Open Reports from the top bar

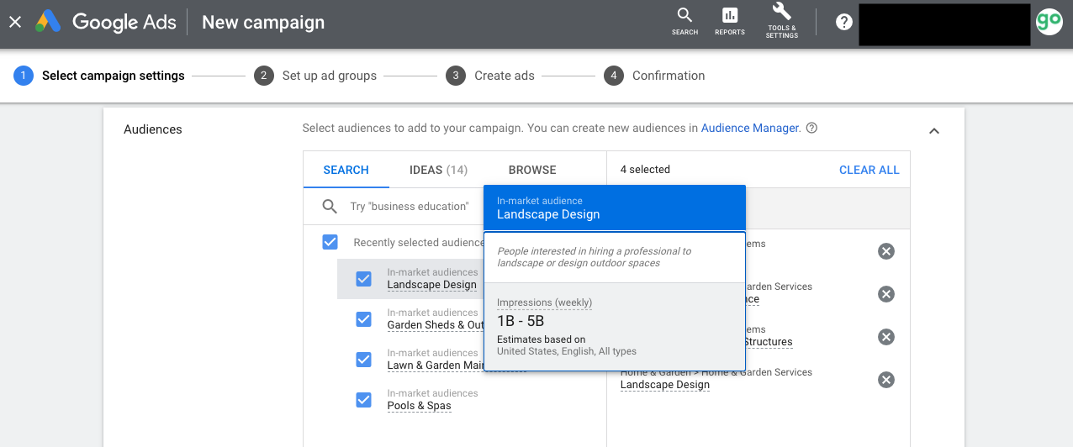729,21
